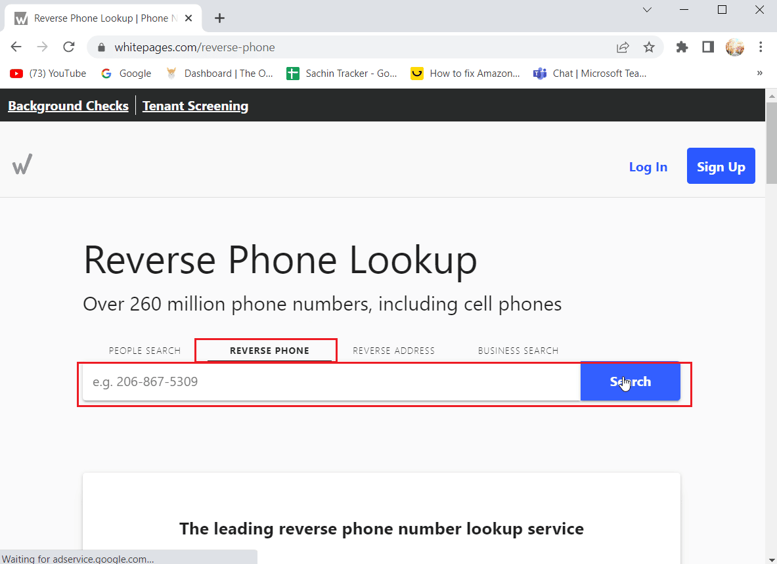Open the Tenant Screening link
The image size is (777, 564).
coord(195,106)
